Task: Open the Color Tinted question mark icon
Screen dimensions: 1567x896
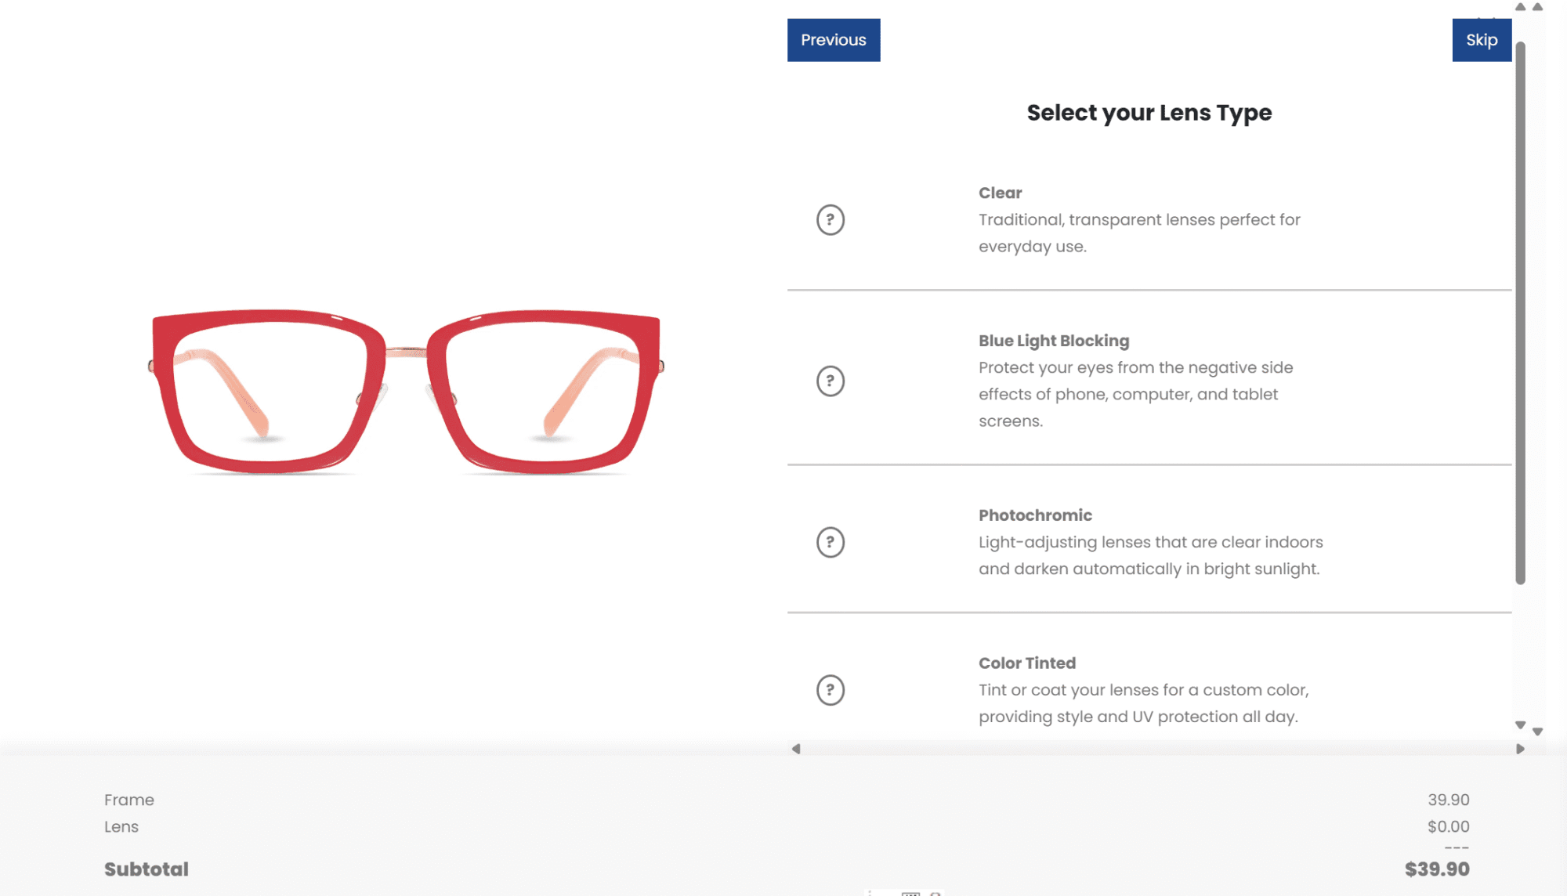Action: pyautogui.click(x=830, y=690)
